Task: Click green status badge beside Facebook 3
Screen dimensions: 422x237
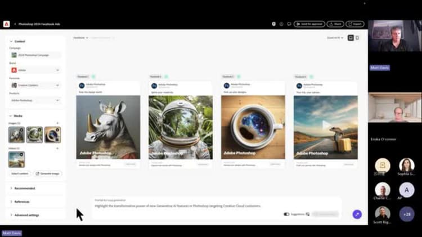Action: (x=239, y=77)
